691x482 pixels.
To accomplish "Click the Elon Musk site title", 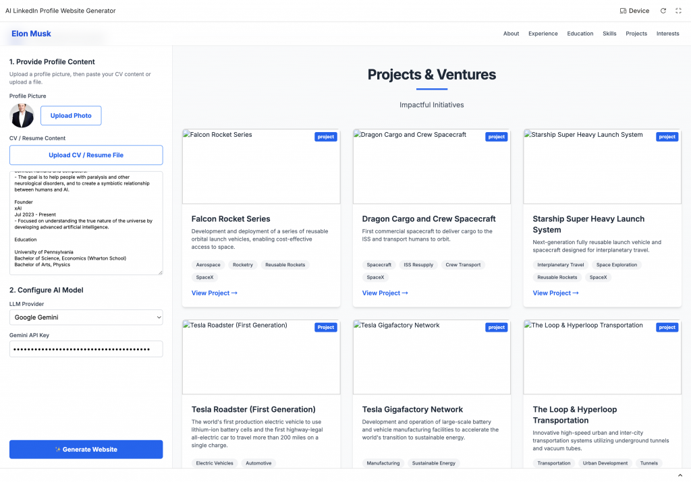I will [31, 34].
